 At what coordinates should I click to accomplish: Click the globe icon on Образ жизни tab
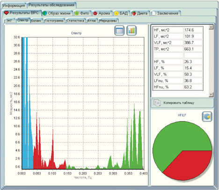point(45,14)
